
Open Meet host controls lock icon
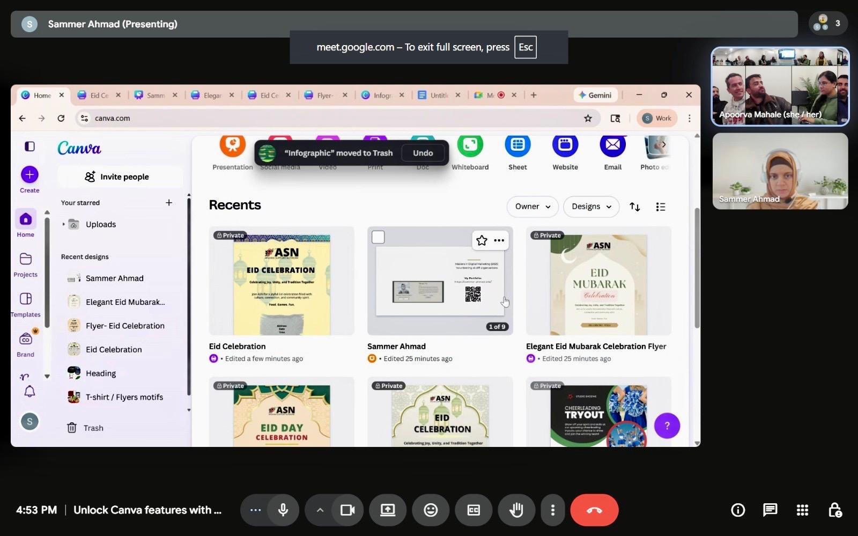pos(834,510)
